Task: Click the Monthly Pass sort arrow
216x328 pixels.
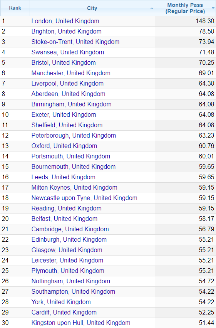Action: (213, 8)
